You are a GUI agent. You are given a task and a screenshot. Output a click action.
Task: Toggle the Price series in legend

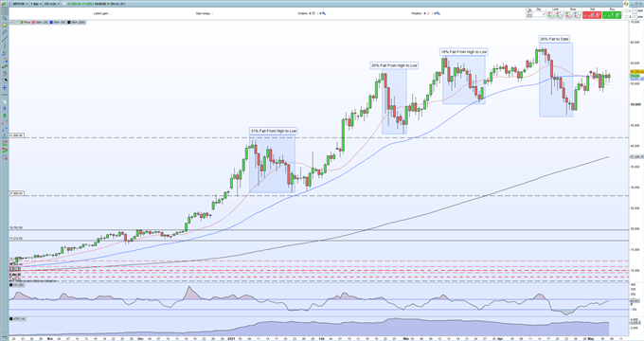click(x=25, y=22)
